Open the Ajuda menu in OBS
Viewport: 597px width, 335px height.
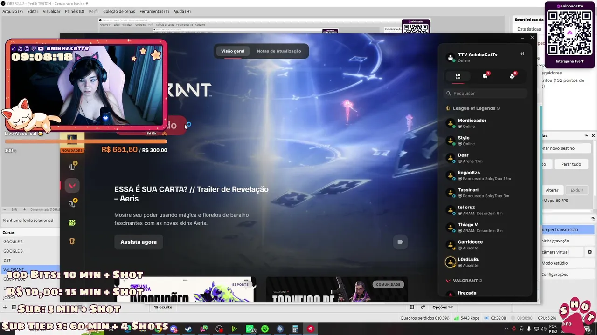click(182, 11)
